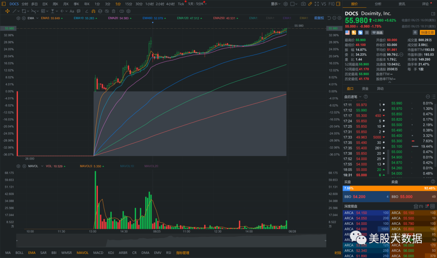Add DOCS to 自选 watchlist
The image size is (437, 258).
coord(378,33)
